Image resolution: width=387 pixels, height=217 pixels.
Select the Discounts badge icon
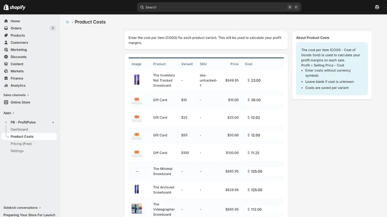point(6,56)
